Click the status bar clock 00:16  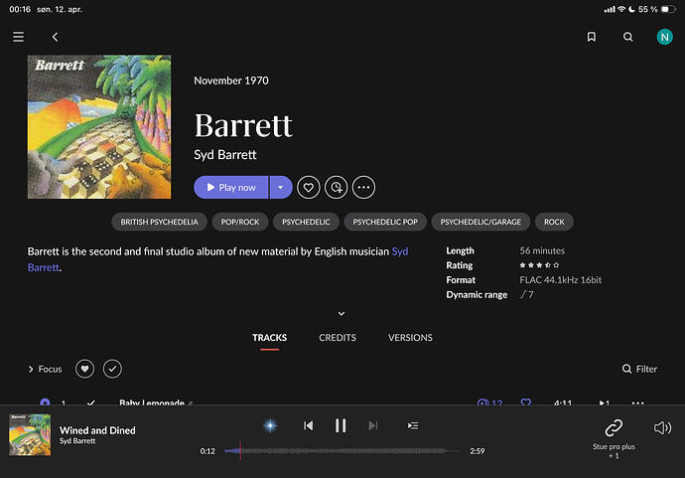[20, 9]
